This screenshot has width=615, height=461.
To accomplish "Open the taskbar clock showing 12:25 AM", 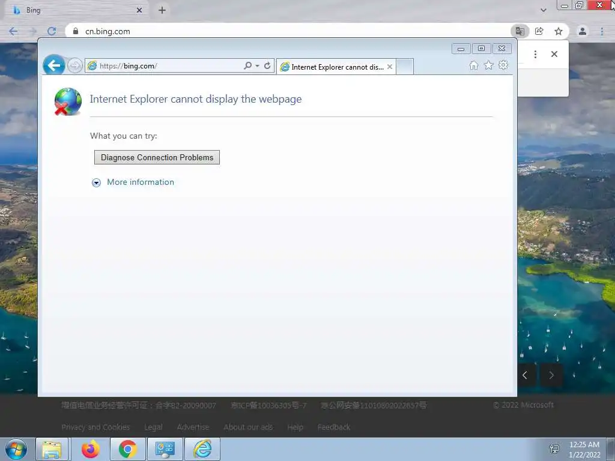I will coord(584,449).
